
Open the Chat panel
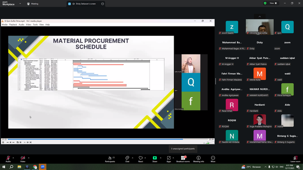click(x=127, y=159)
